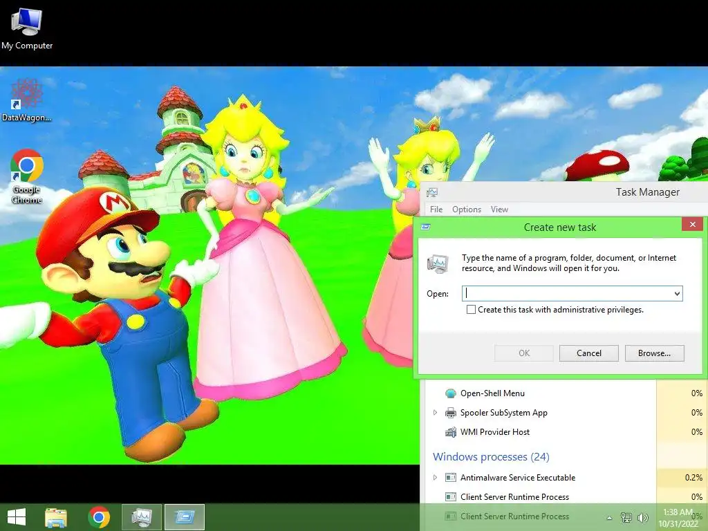Select Antimalware Service Executable 0.2% value
The height and width of the screenshot is (531, 708).
(x=693, y=478)
